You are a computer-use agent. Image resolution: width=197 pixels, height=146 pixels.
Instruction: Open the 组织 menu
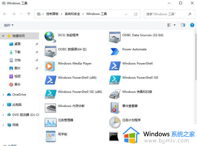click(9, 25)
